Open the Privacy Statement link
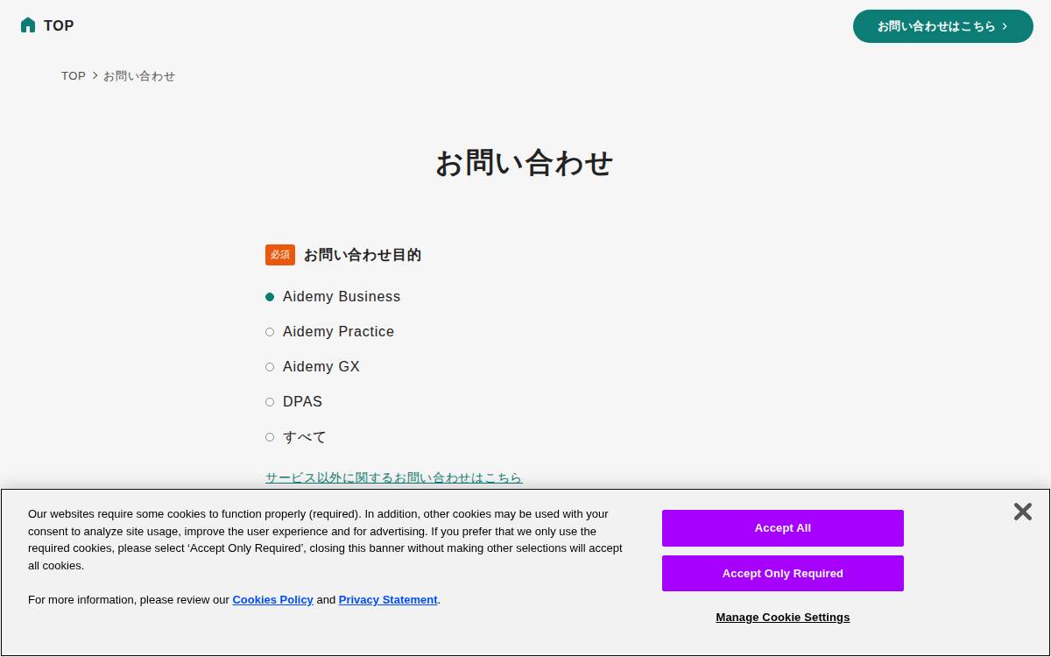 coord(388,600)
